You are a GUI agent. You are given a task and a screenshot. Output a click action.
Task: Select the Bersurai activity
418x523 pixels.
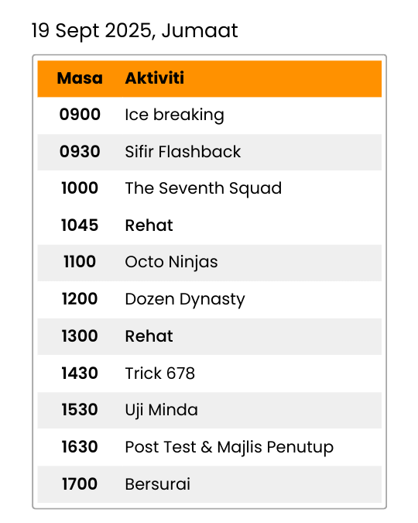click(x=157, y=484)
